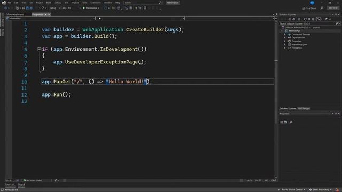Click the bookmark toolbar icon
The width and height of the screenshot is (342, 192).
tap(145, 8)
